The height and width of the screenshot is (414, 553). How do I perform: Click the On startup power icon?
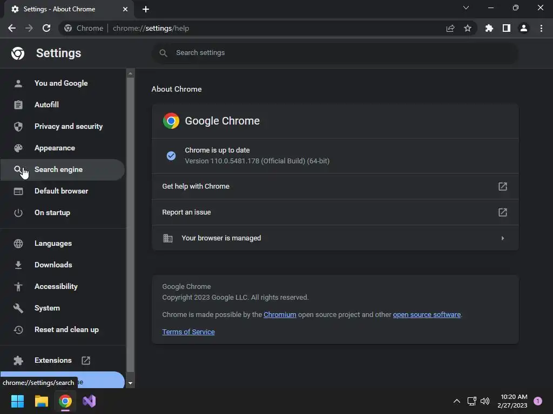click(18, 213)
